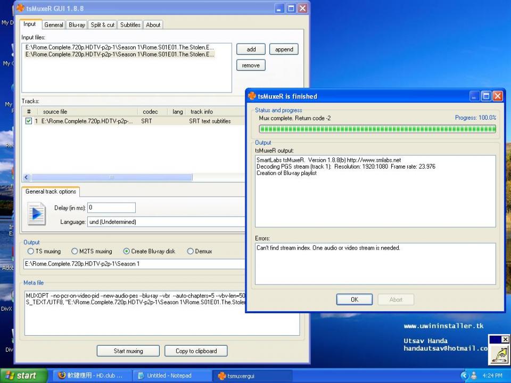The height and width of the screenshot is (383, 511).
Task: Uncheck the track 1 SRT subtitle checkbox
Action: coord(29,121)
